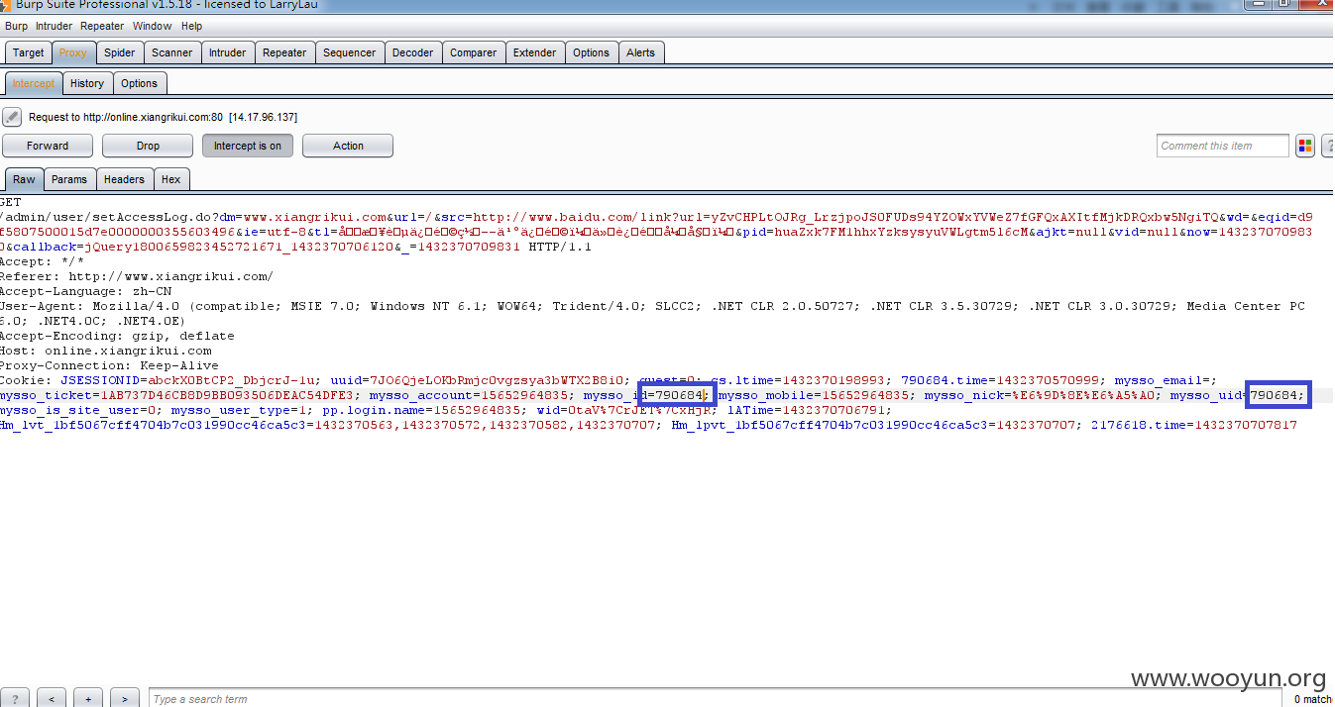Show the Raw request view
This screenshot has height=707, width=1335.
(x=25, y=179)
